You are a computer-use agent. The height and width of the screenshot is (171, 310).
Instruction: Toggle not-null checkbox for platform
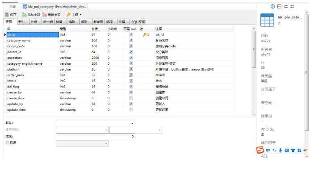click(131, 69)
